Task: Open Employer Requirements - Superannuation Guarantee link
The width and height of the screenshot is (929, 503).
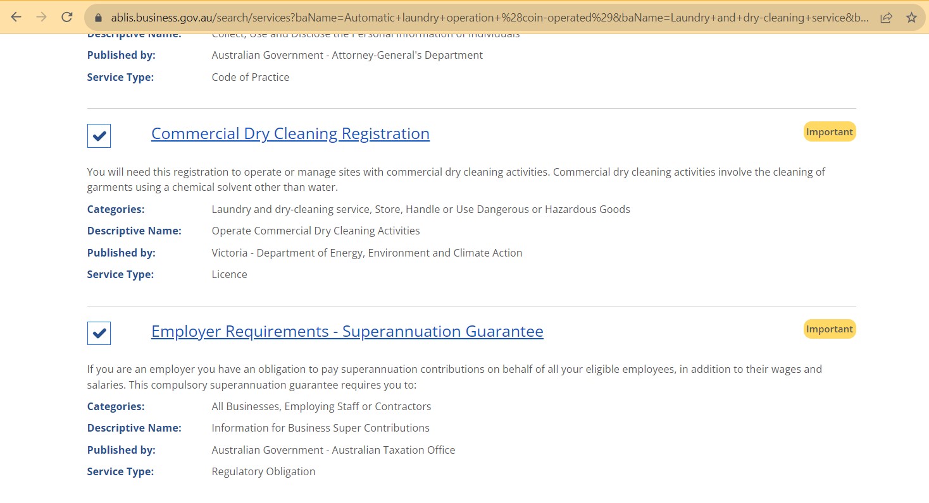Action: (347, 332)
